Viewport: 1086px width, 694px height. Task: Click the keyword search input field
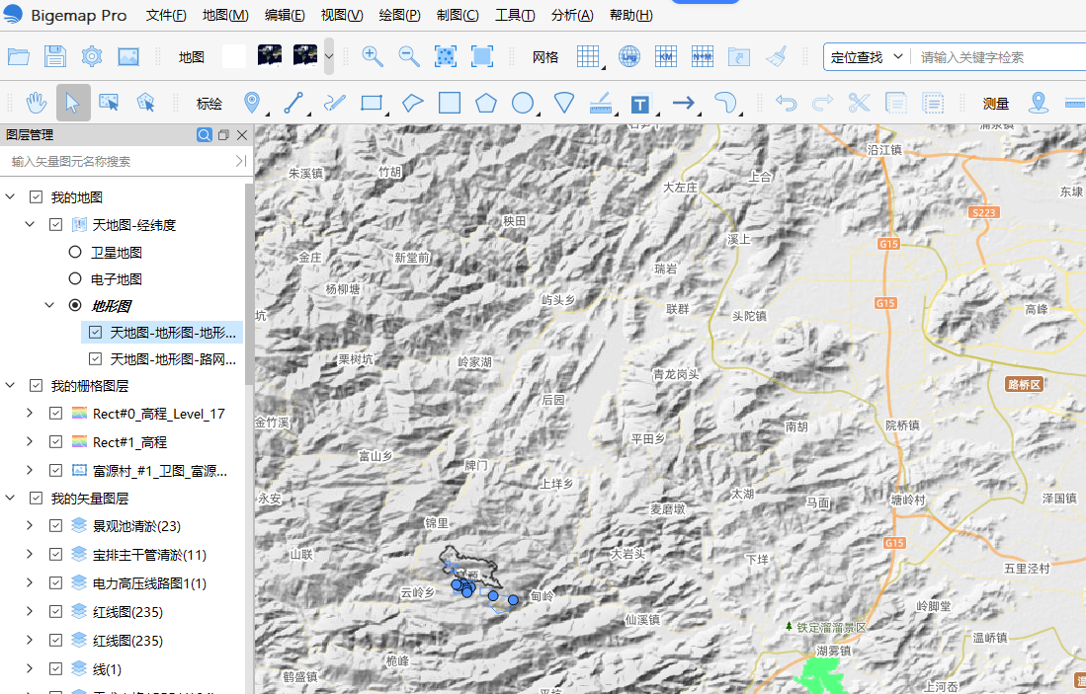point(1001,56)
